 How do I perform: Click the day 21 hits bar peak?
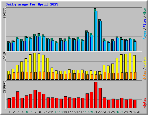pos(95,9)
